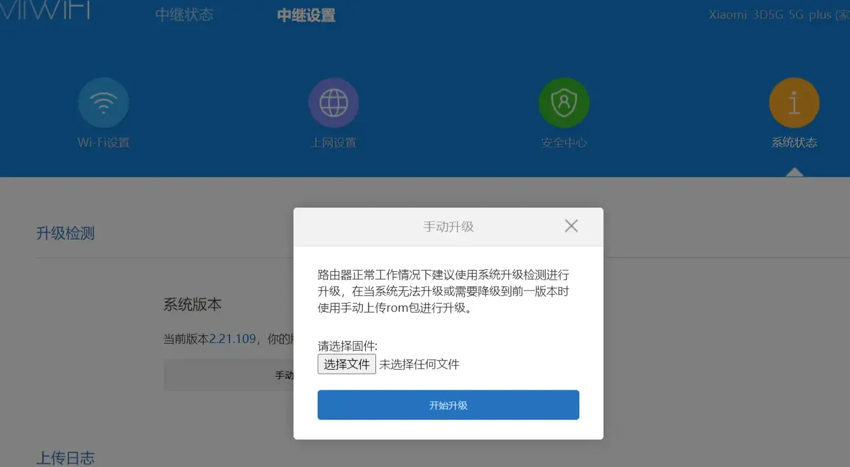850x467 pixels.
Task: Click the 升级检测 section heading
Action: coord(65,233)
